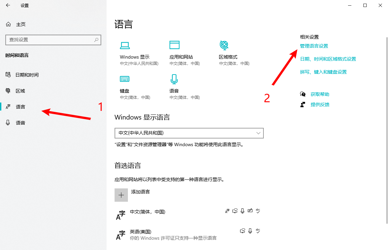The image size is (388, 250).
Task: Click the microphone icon beside 英语(美国)
Action: click(x=250, y=231)
